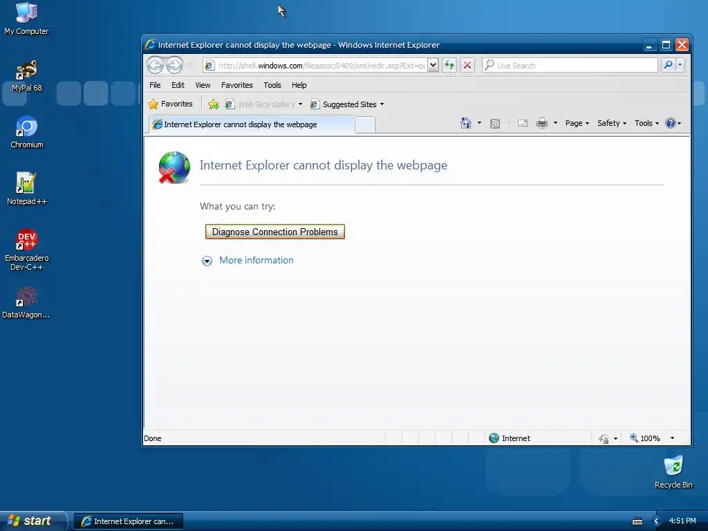Expand the zoom level dropdown arrow
This screenshot has width=708, height=531.
coord(672,438)
